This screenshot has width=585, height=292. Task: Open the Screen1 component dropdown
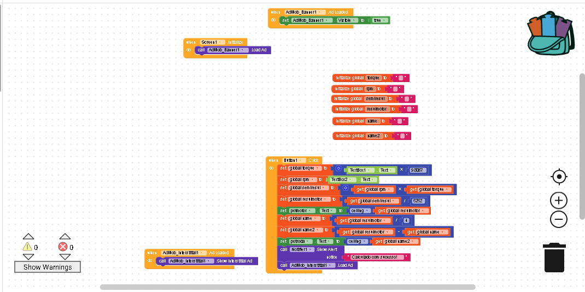click(x=213, y=42)
